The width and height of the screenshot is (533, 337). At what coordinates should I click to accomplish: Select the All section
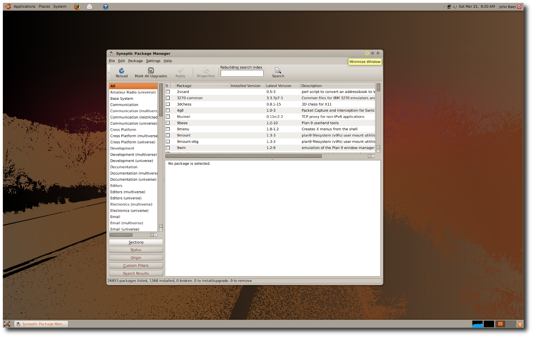click(x=133, y=86)
